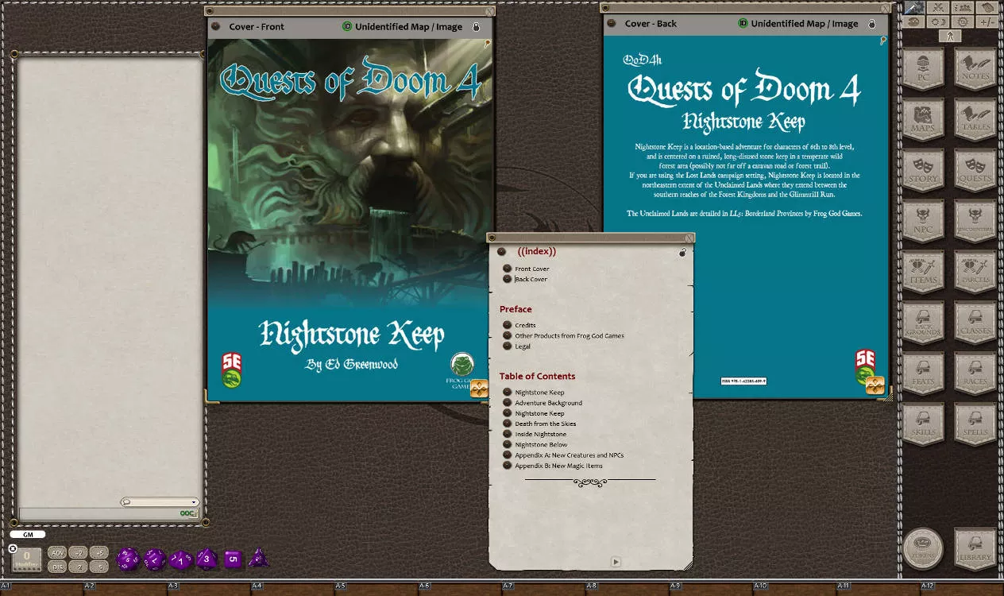
Task: Open Other Products from Frog God Games
Action: [x=570, y=335]
